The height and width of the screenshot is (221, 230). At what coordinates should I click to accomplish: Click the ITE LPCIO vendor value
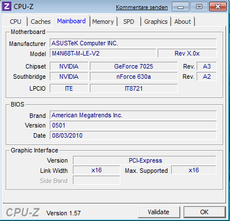[x=69, y=88]
